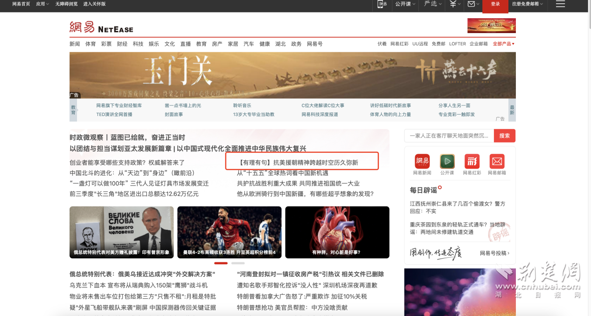
Task: Click the mobile phone icon in top bar
Action: (x=382, y=4)
